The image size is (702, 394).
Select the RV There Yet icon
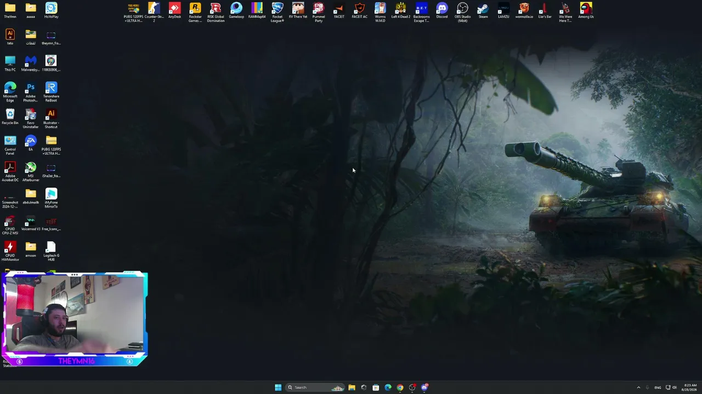tap(298, 10)
